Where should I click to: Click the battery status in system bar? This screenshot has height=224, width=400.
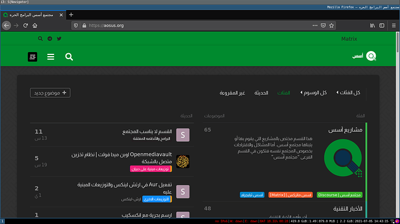point(274,221)
